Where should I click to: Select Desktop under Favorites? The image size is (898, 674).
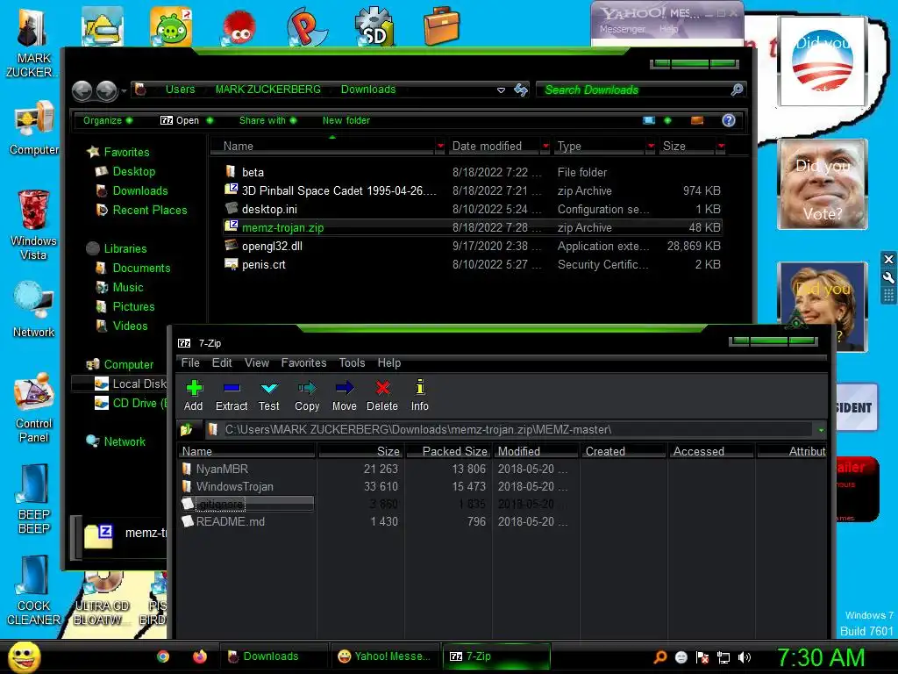134,171
